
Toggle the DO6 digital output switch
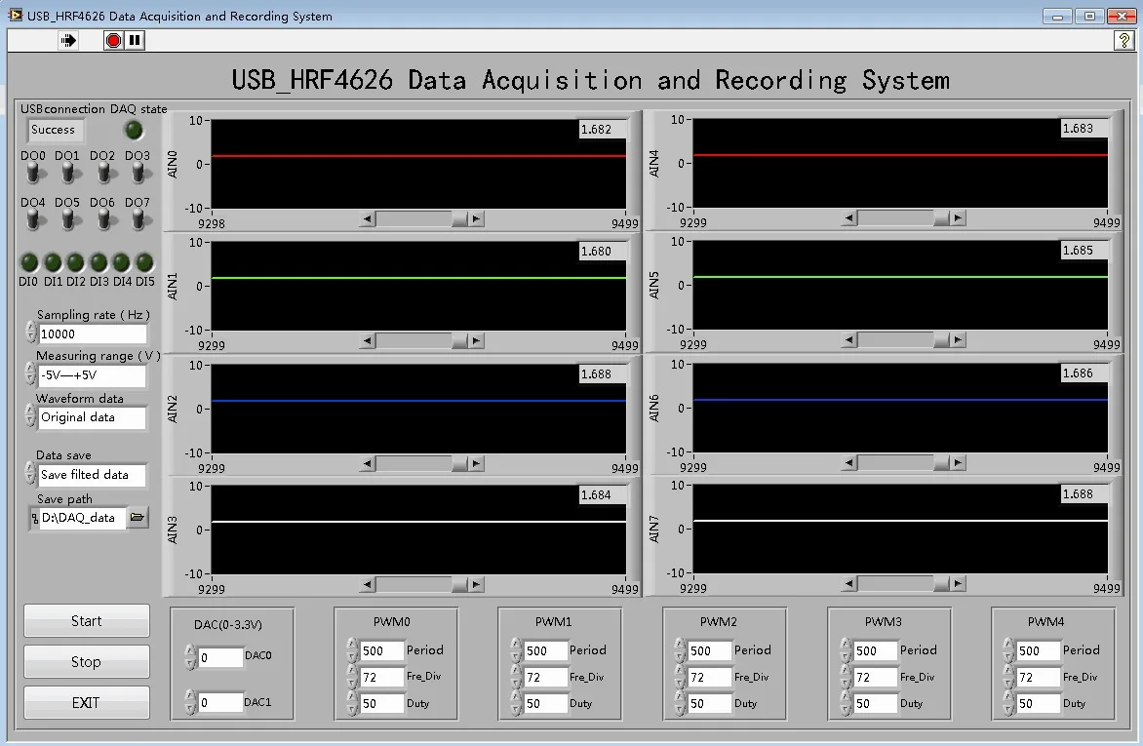103,219
